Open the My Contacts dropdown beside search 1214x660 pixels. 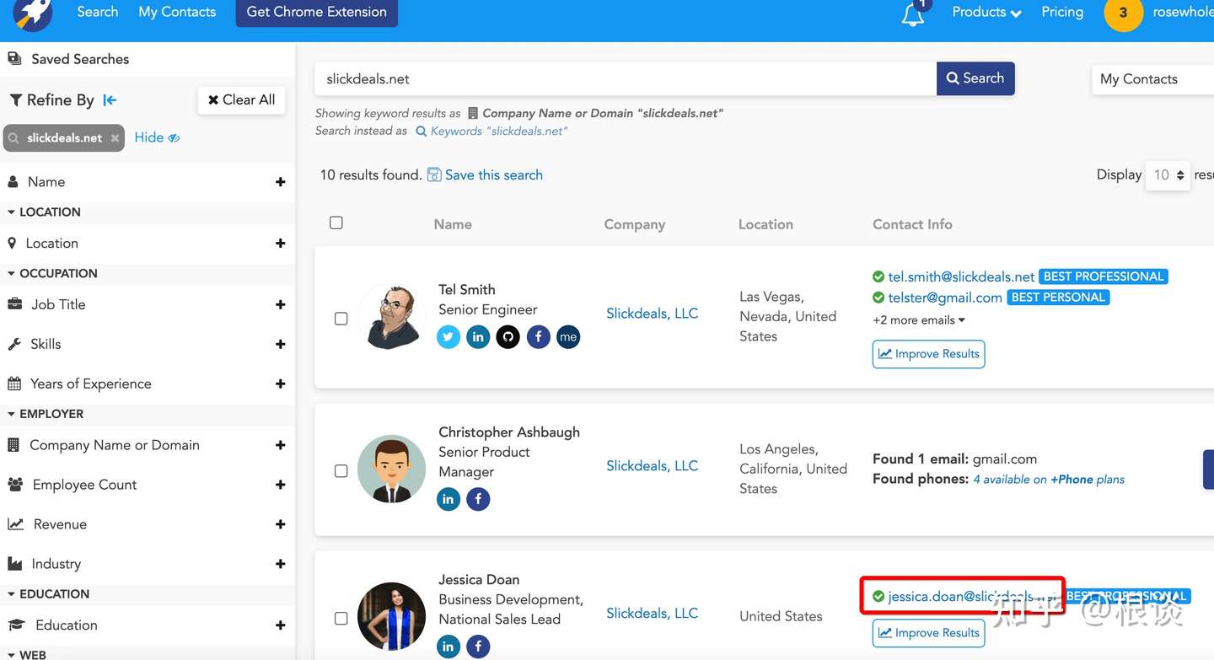[x=1152, y=79]
